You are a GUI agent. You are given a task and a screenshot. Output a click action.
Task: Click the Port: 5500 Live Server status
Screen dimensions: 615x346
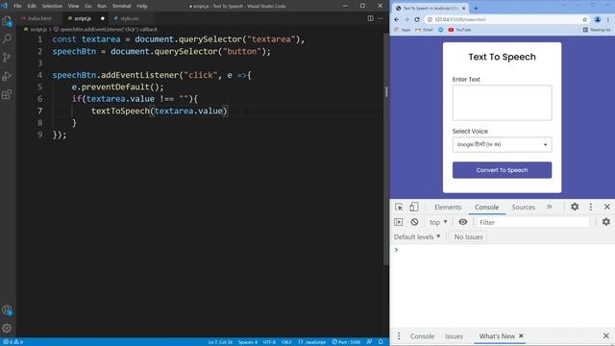[x=346, y=342]
